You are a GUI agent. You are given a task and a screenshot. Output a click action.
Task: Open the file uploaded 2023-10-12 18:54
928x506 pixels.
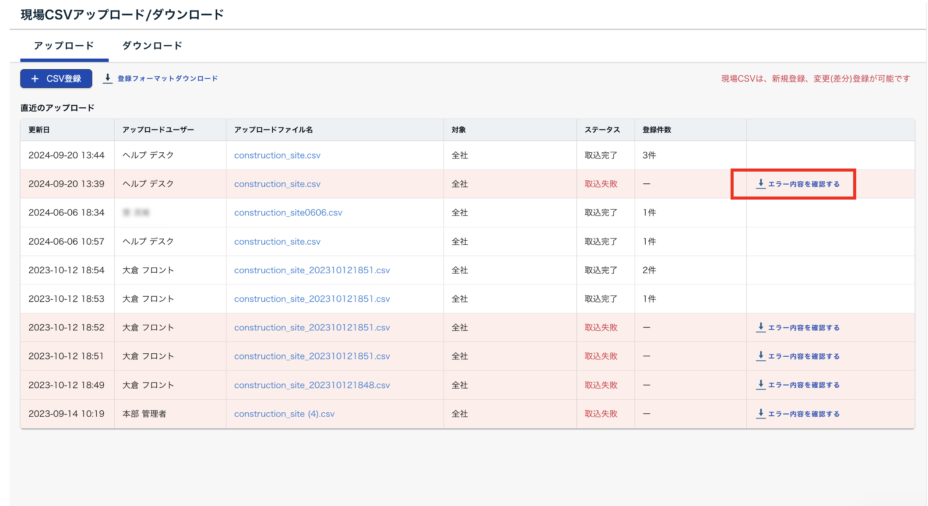(x=312, y=271)
